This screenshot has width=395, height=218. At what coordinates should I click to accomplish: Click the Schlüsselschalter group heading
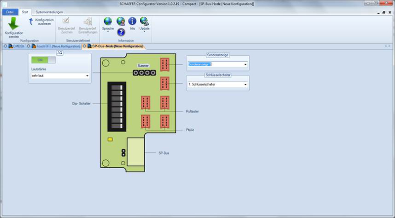point(218,75)
